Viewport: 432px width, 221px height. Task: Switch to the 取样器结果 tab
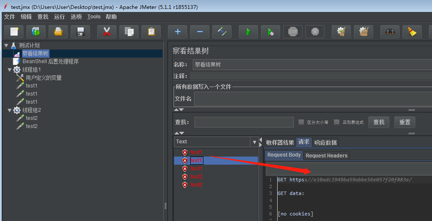point(280,142)
